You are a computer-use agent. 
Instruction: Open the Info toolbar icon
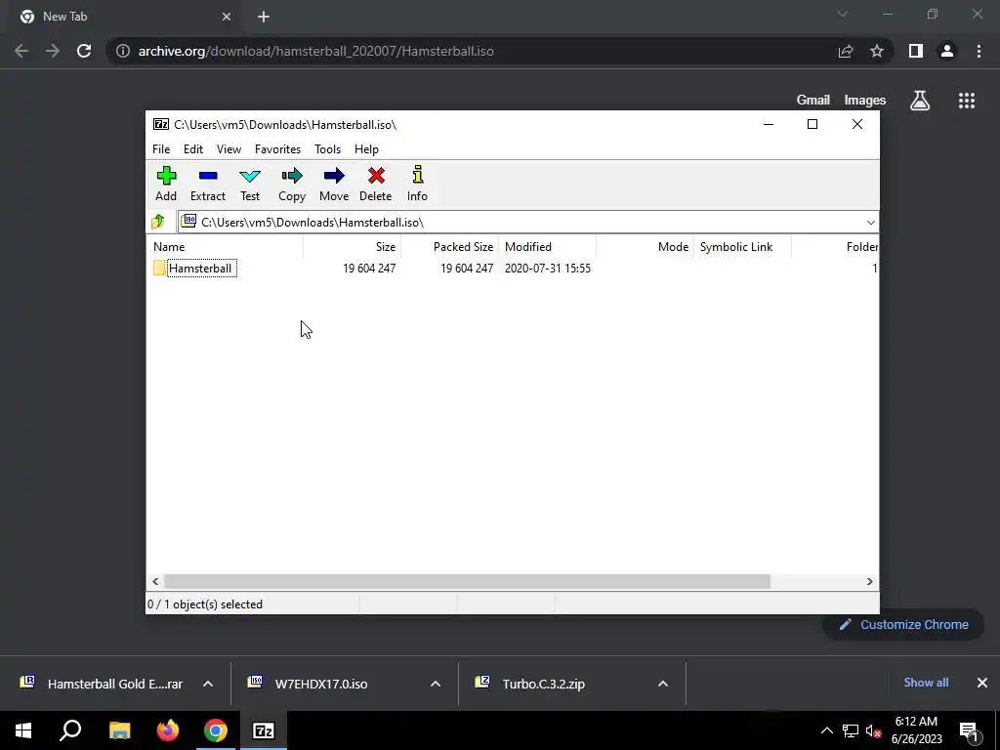(x=417, y=185)
